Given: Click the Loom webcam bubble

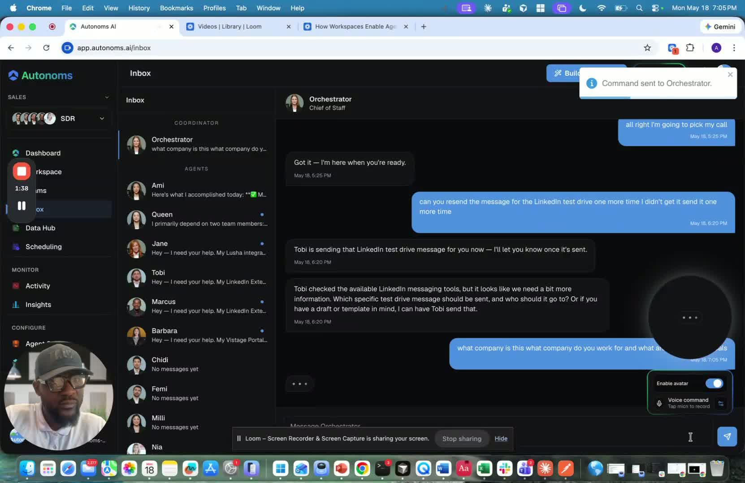Looking at the screenshot, I should pos(58,396).
